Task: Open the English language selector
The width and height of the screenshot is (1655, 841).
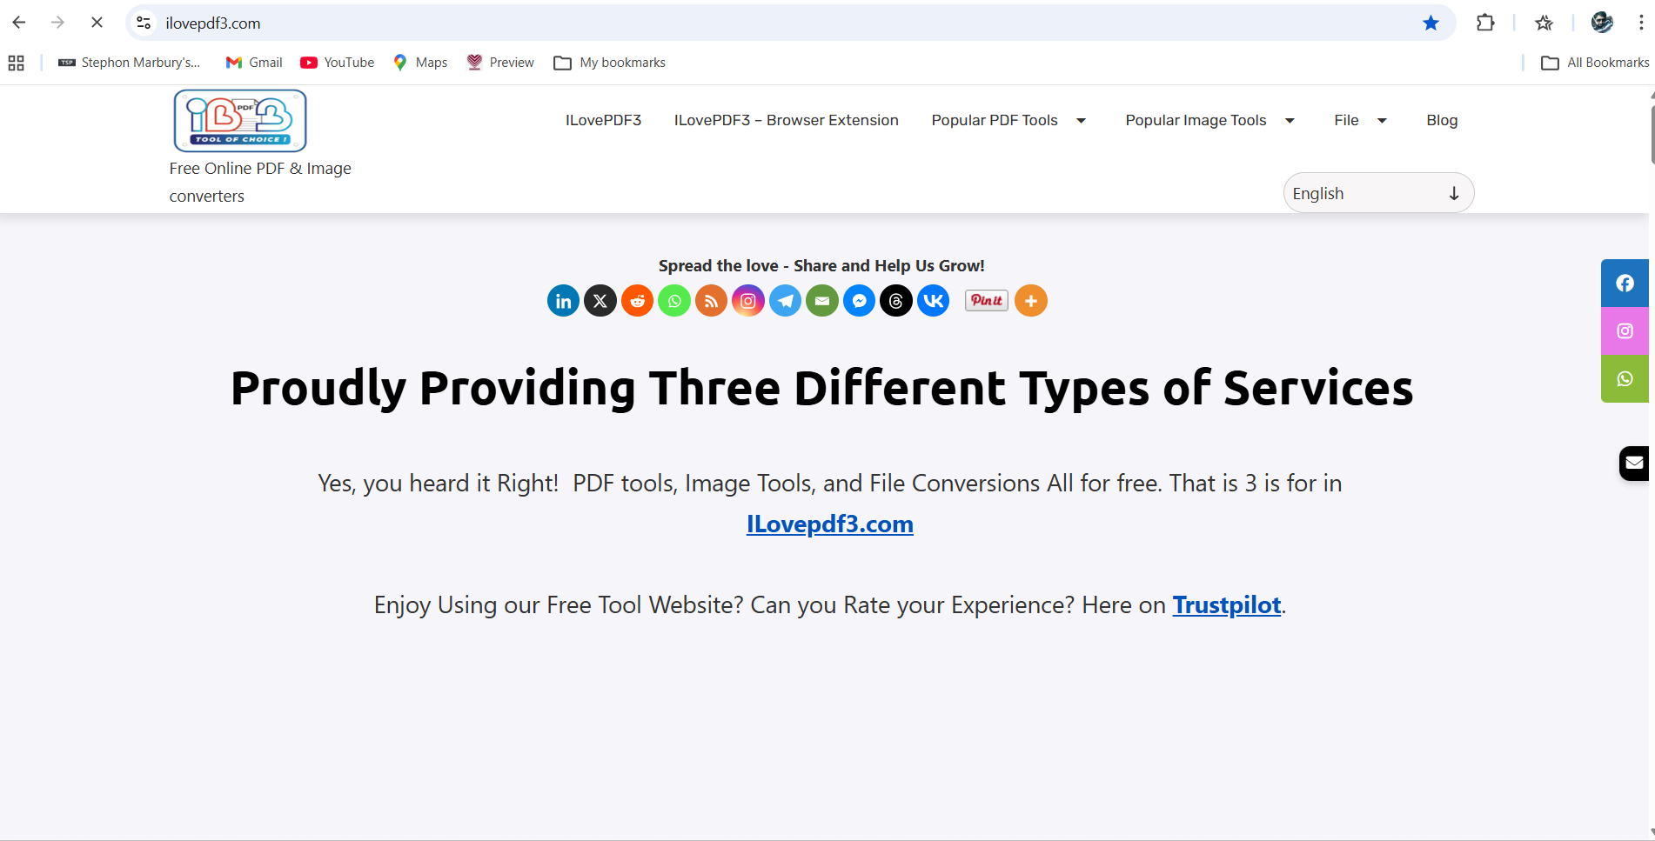Action: (1378, 193)
